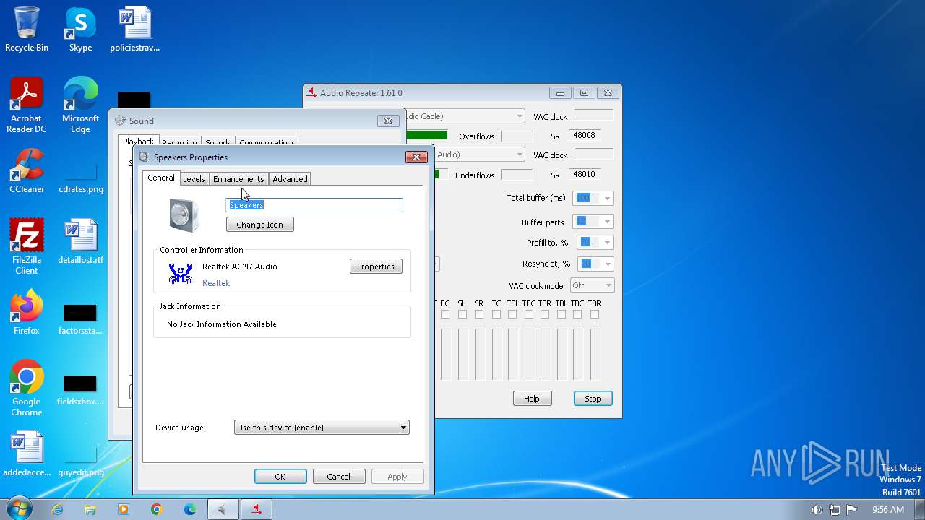This screenshot has height=520, width=925.
Task: Launch CCleaner from the desktop
Action: [x=27, y=171]
